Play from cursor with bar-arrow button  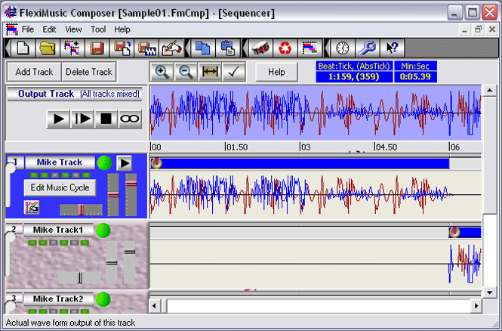82,119
